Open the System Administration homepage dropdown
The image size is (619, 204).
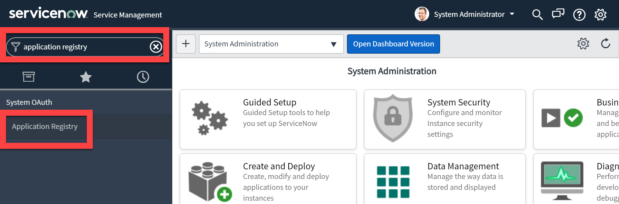271,44
